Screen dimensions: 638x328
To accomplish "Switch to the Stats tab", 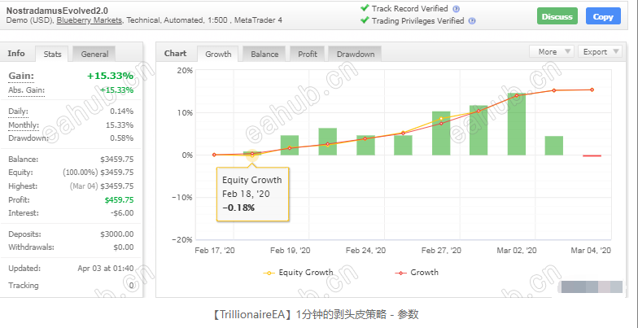I will (52, 54).
